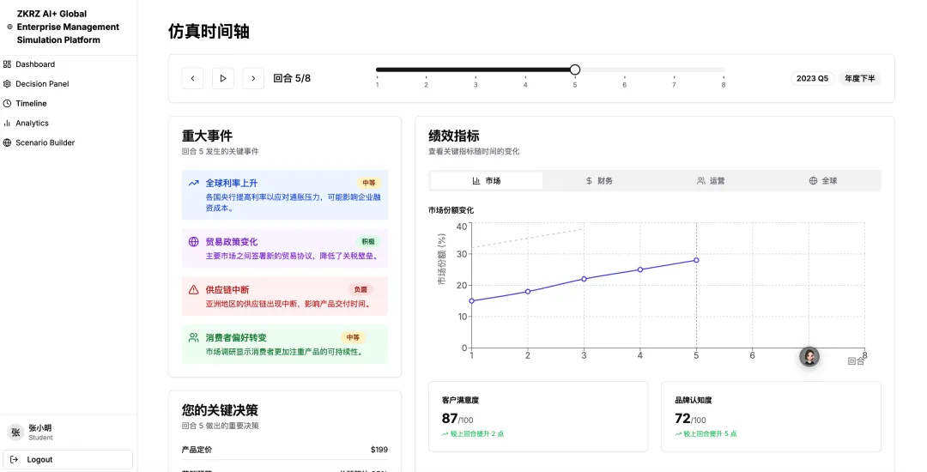The height and width of the screenshot is (472, 927).
Task: Click the bar chart icon on 市场 tab
Action: pyautogui.click(x=476, y=181)
